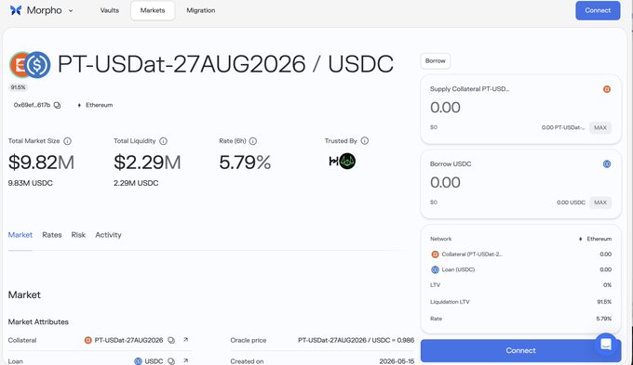Click the green Trusted By curator logo

(x=347, y=162)
